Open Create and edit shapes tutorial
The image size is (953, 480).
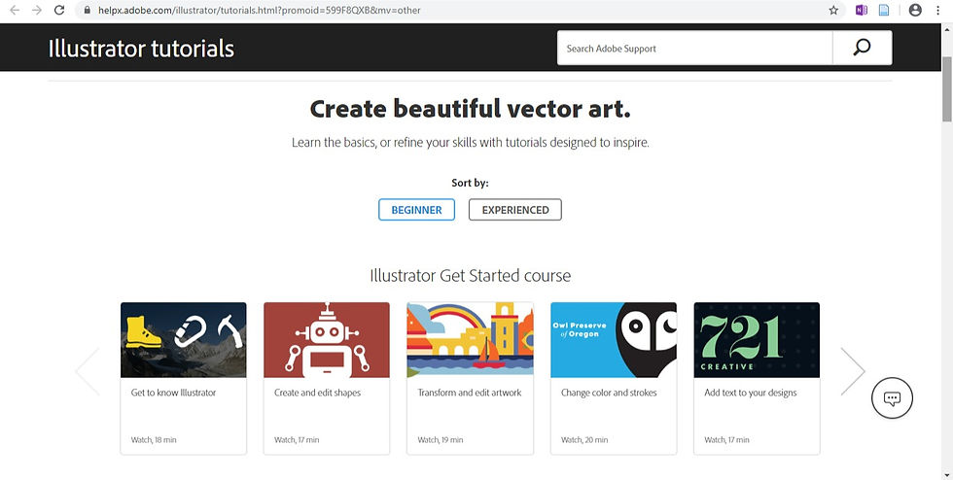[317, 393]
